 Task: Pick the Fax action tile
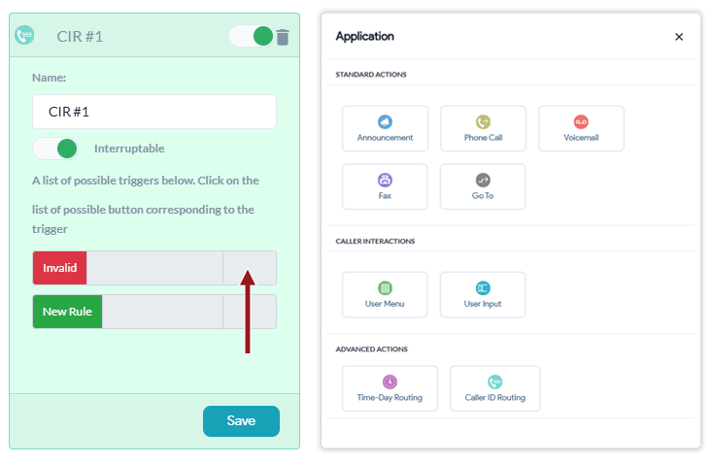pos(385,186)
